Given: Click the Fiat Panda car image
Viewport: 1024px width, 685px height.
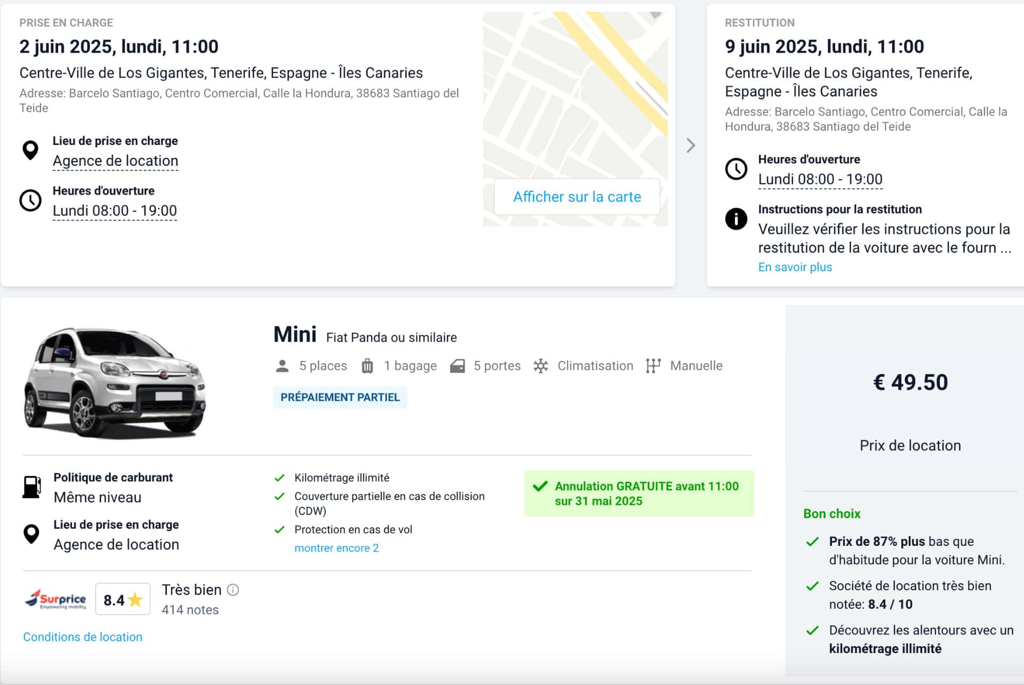Looking at the screenshot, I should coord(115,382).
